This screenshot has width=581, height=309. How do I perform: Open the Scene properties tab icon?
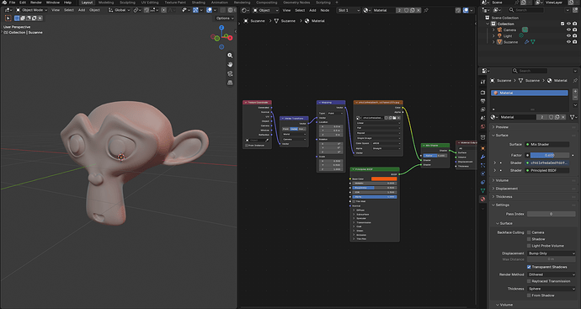click(x=482, y=118)
